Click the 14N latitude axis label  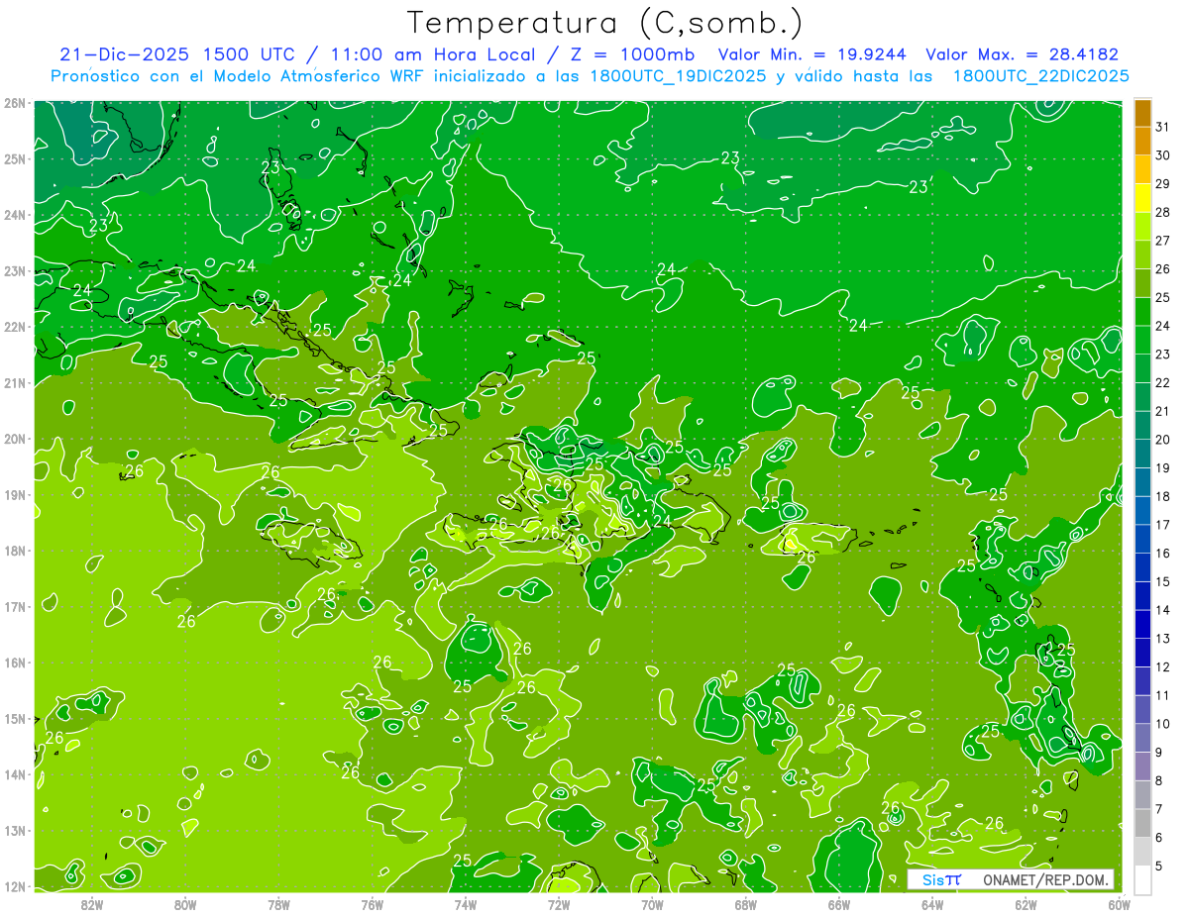tap(15, 774)
